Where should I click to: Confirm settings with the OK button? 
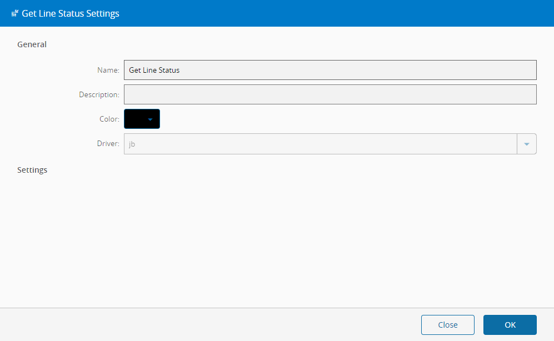pos(510,325)
